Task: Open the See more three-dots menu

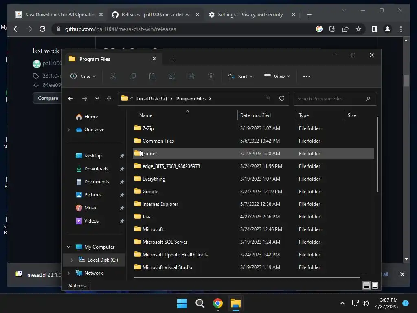Action: tap(306, 76)
